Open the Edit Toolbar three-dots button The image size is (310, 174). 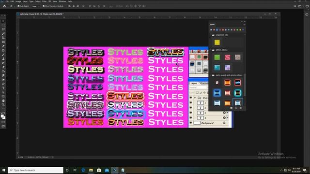(3, 109)
